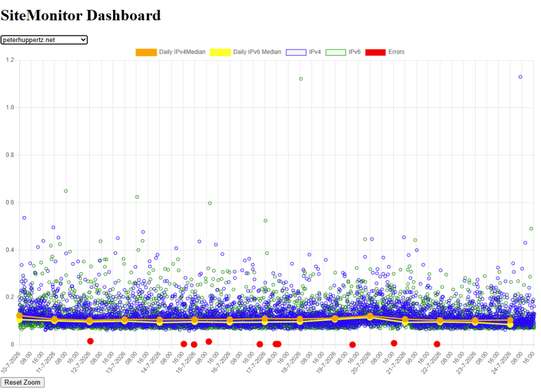Click the green IPv6 point at 0.65
541x392 pixels.
(x=66, y=191)
